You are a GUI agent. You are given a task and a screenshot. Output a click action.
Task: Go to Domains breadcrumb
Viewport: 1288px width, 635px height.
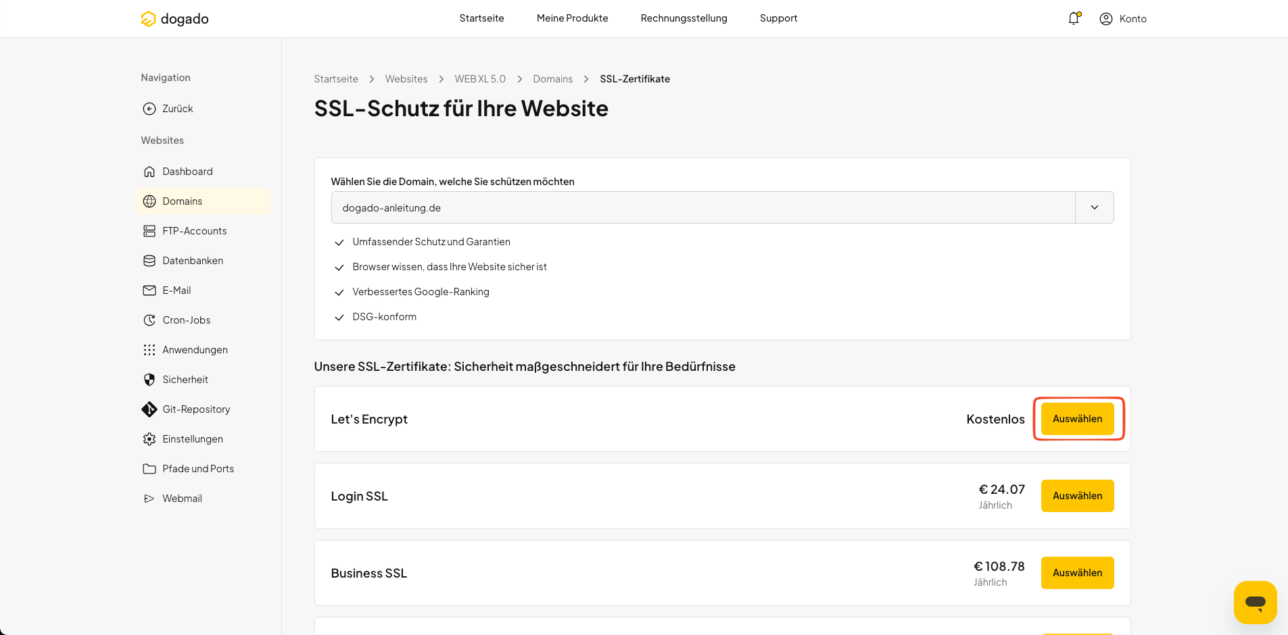tap(552, 79)
